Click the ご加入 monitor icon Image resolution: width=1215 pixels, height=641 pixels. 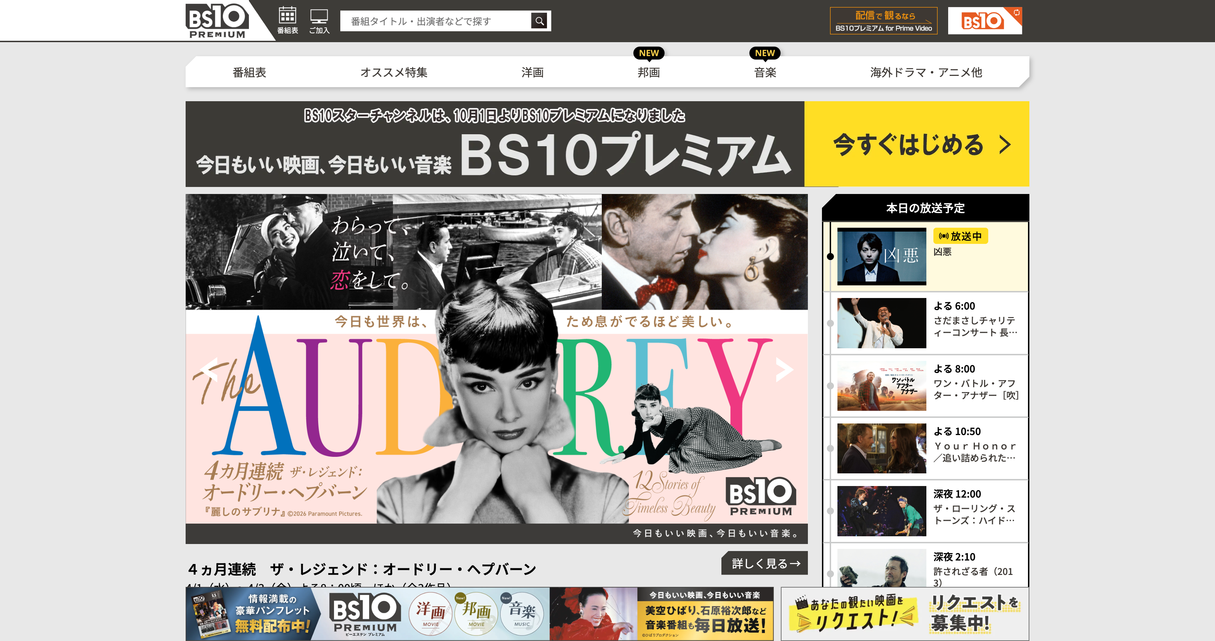point(319,21)
